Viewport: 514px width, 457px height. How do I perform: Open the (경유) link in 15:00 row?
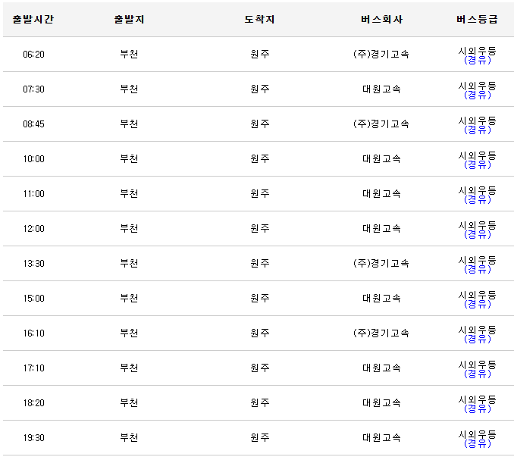[478, 305]
